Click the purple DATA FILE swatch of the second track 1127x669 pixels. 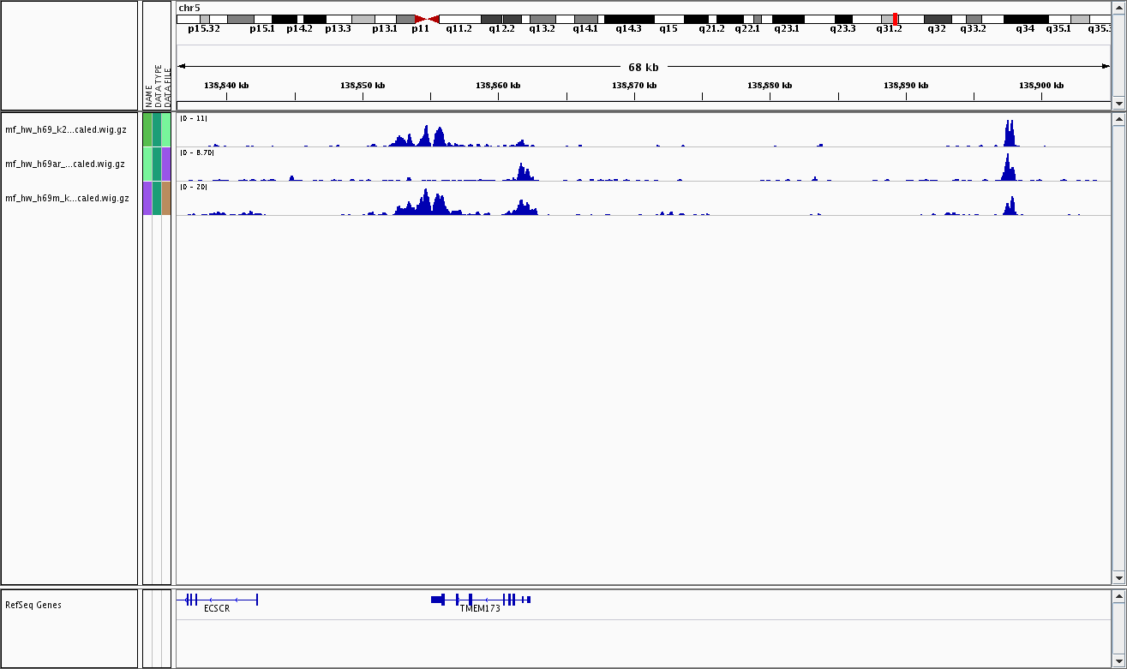click(166, 164)
